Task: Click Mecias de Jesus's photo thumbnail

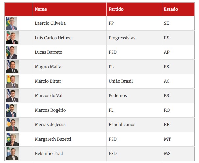Action: [12, 125]
